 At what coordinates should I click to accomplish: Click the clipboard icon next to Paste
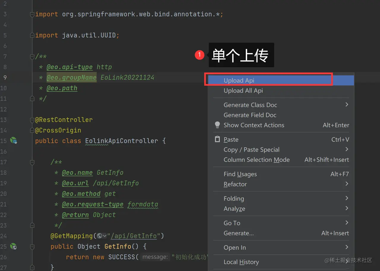click(217, 139)
